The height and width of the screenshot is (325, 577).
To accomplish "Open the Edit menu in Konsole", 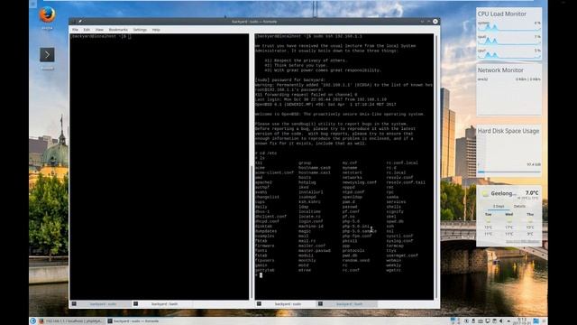I will coord(87,30).
